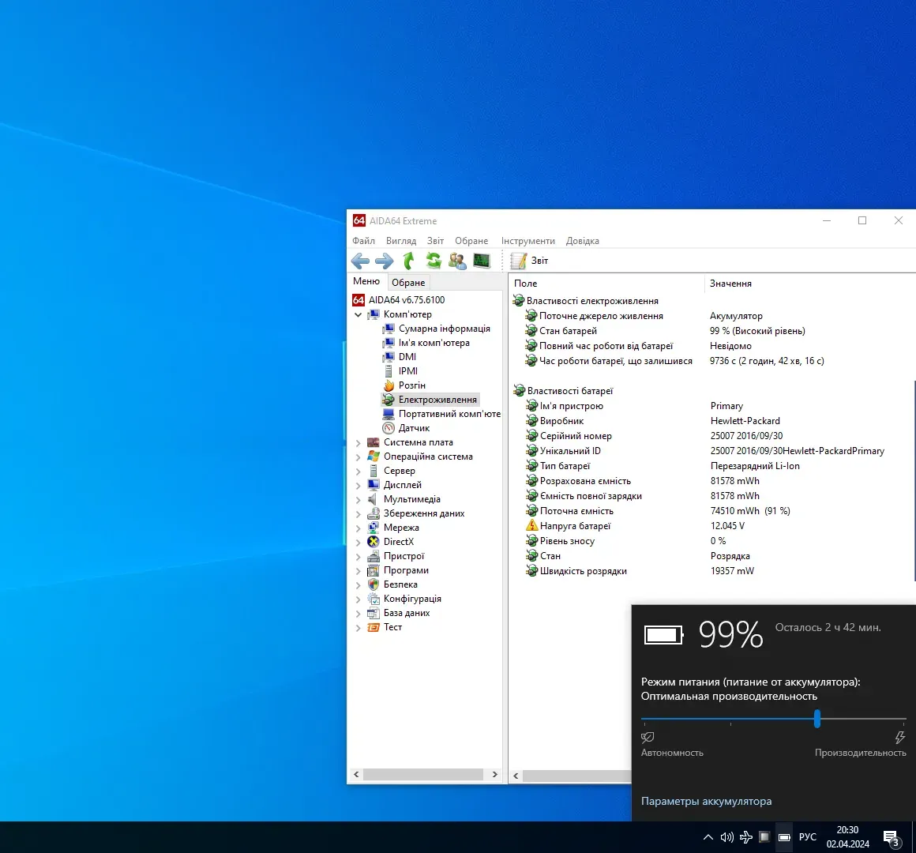Toggle airplane mode icon in system tray
The width and height of the screenshot is (916, 853).
(745, 837)
